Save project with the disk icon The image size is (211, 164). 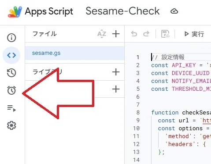tap(165, 34)
